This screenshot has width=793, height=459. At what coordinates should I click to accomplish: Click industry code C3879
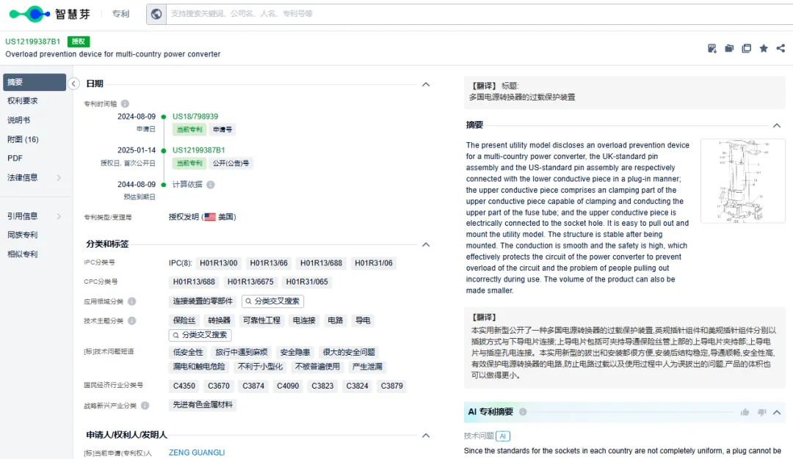392,386
